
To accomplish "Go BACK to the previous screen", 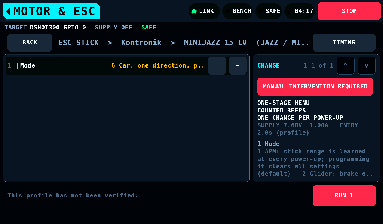I will point(30,43).
